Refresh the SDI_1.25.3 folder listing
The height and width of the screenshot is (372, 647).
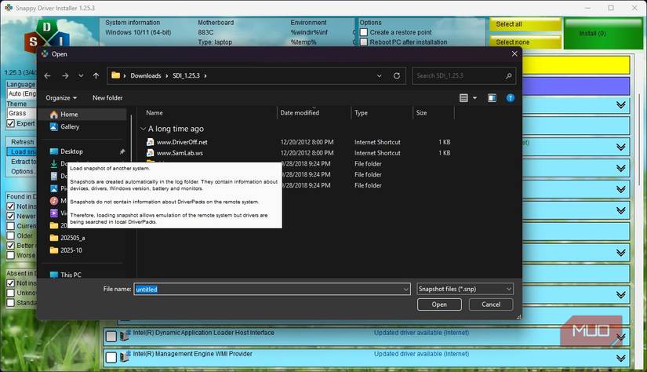(397, 76)
